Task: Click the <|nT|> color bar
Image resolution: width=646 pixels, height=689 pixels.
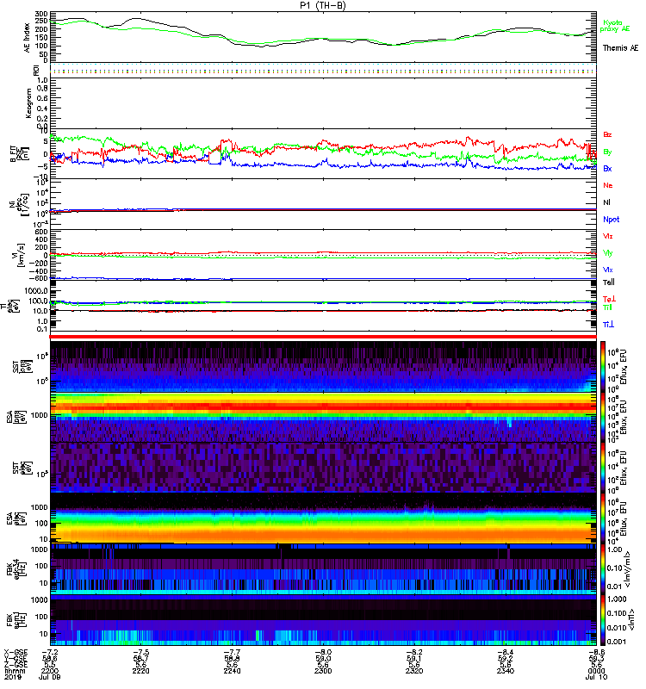Action: click(602, 619)
